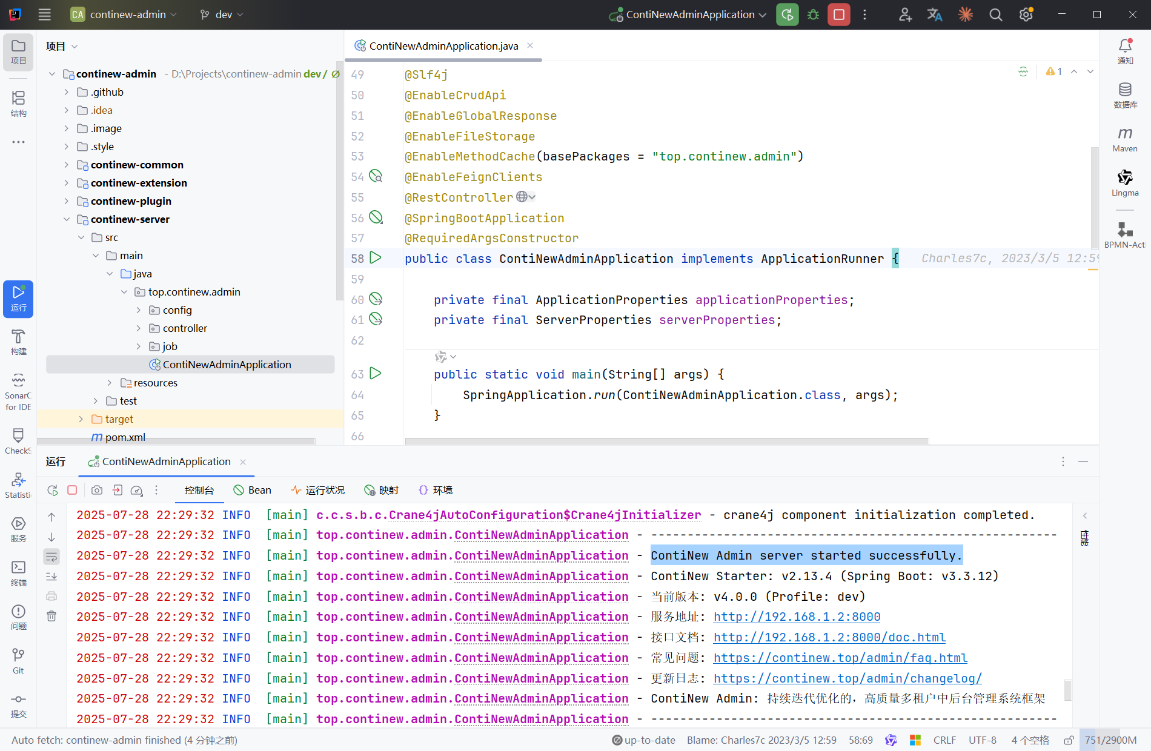Switch to the 运行状况 health tab

(x=318, y=490)
